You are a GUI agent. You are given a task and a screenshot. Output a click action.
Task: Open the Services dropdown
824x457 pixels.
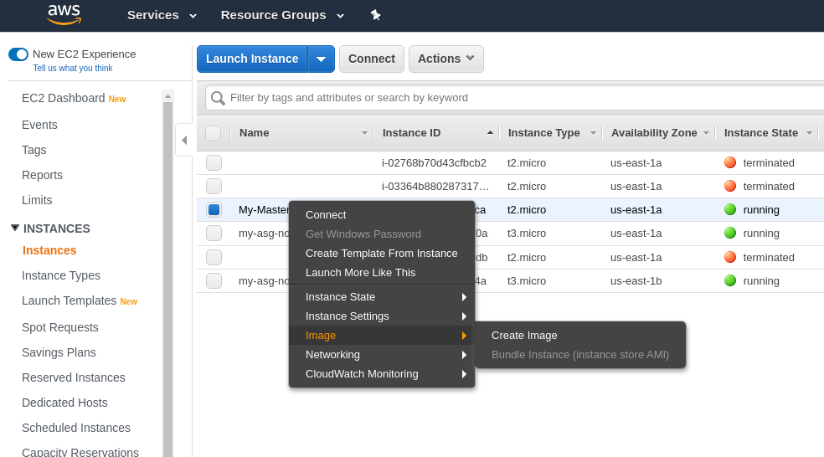click(x=162, y=15)
